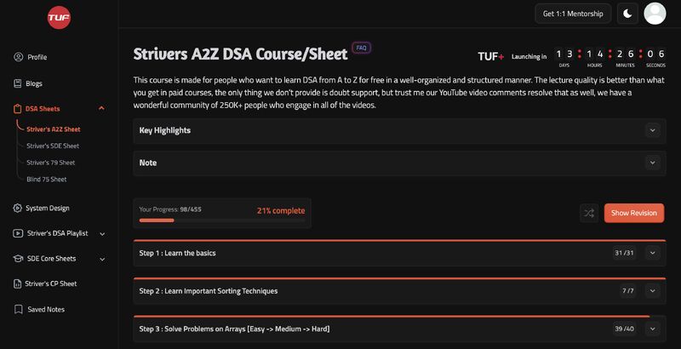The height and width of the screenshot is (349, 681).
Task: Click the shuffle random problem icon
Action: (x=588, y=213)
